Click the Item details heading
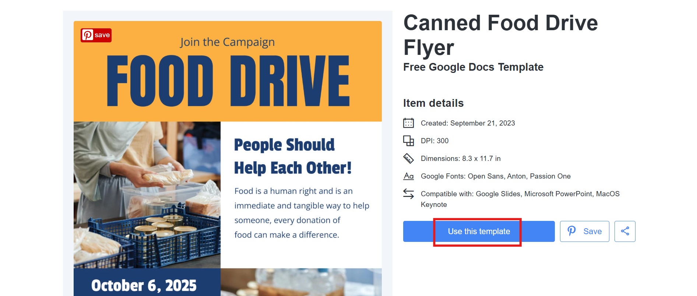Viewport: 697px width, 296px height. pyautogui.click(x=433, y=103)
